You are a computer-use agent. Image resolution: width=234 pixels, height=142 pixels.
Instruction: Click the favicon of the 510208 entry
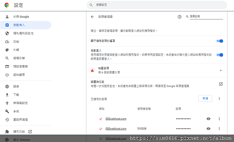(101, 129)
